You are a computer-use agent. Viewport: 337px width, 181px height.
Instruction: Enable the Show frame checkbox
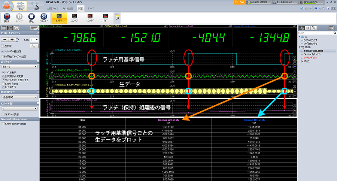(3, 84)
